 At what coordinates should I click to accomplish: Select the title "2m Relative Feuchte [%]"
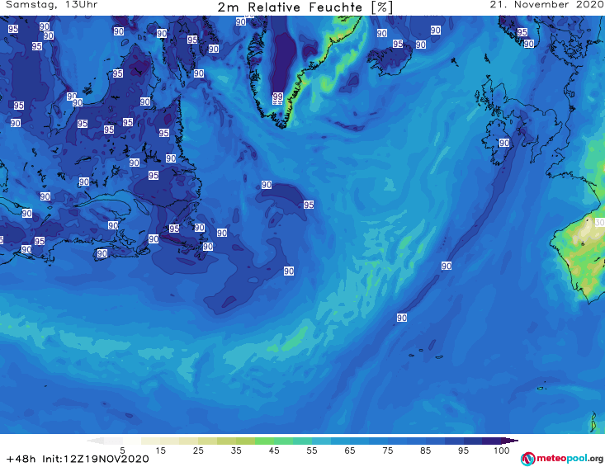click(x=305, y=7)
